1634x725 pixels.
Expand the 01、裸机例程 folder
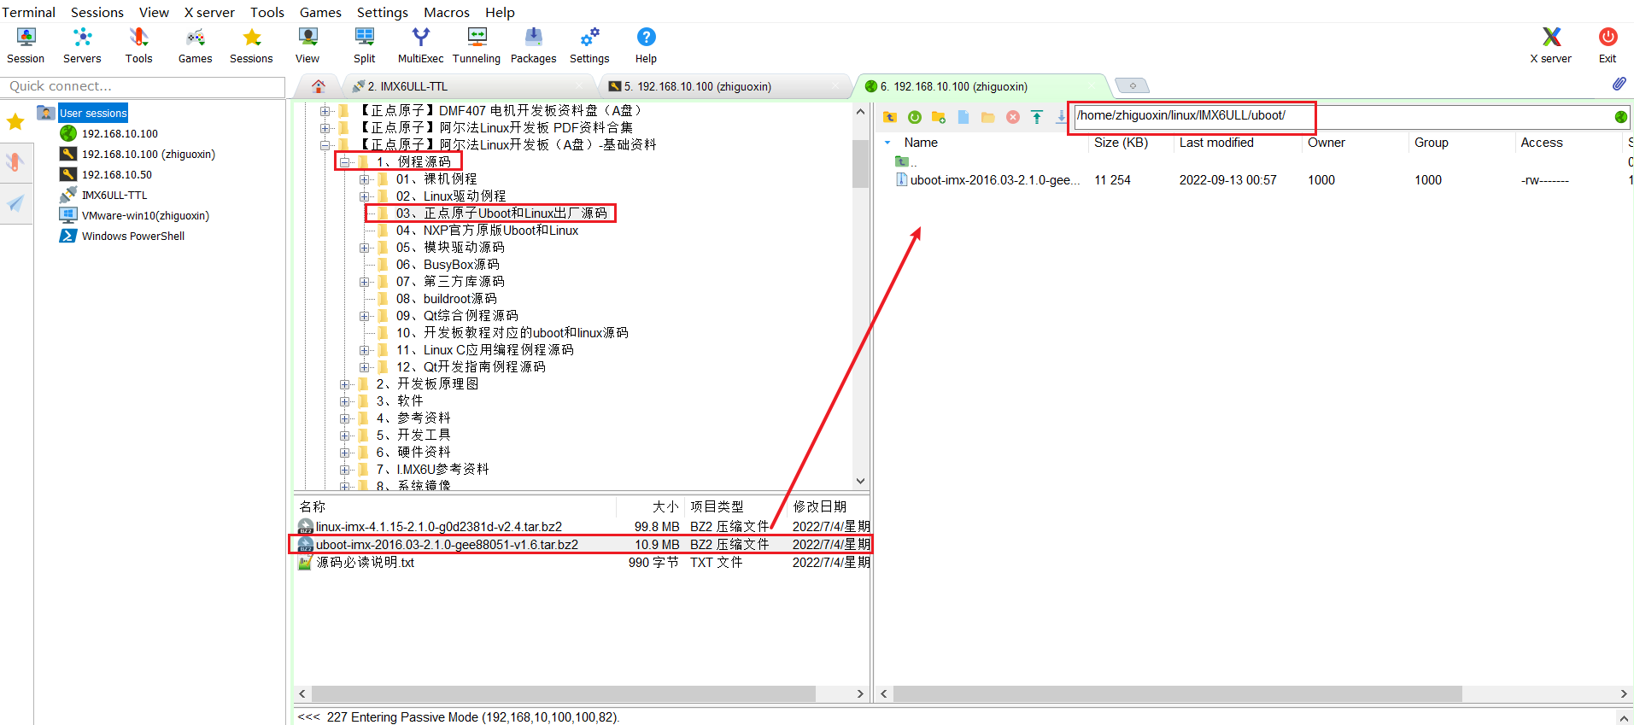click(x=365, y=179)
